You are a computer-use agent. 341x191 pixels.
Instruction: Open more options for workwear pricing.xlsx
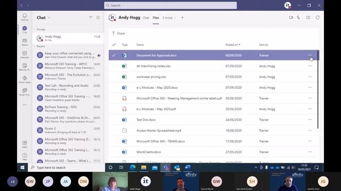(x=310, y=76)
